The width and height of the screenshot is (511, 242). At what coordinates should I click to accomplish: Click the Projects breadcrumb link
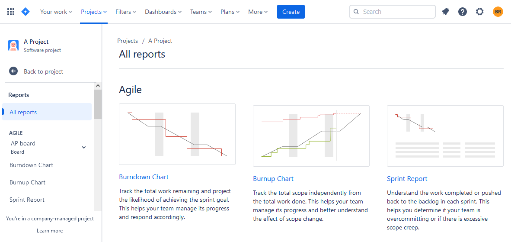coord(128,41)
